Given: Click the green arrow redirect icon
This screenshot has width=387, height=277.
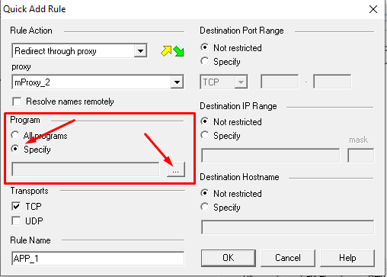Looking at the screenshot, I should tap(179, 51).
